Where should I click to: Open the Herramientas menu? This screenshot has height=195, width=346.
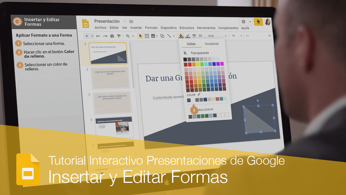pyautogui.click(x=206, y=28)
